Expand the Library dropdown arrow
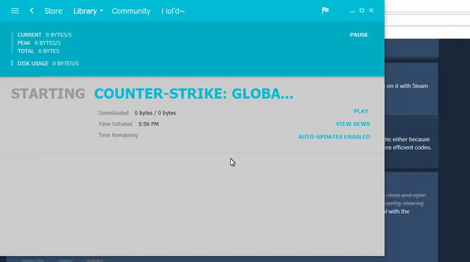Screen dimensions: 470x262 [x=102, y=11]
